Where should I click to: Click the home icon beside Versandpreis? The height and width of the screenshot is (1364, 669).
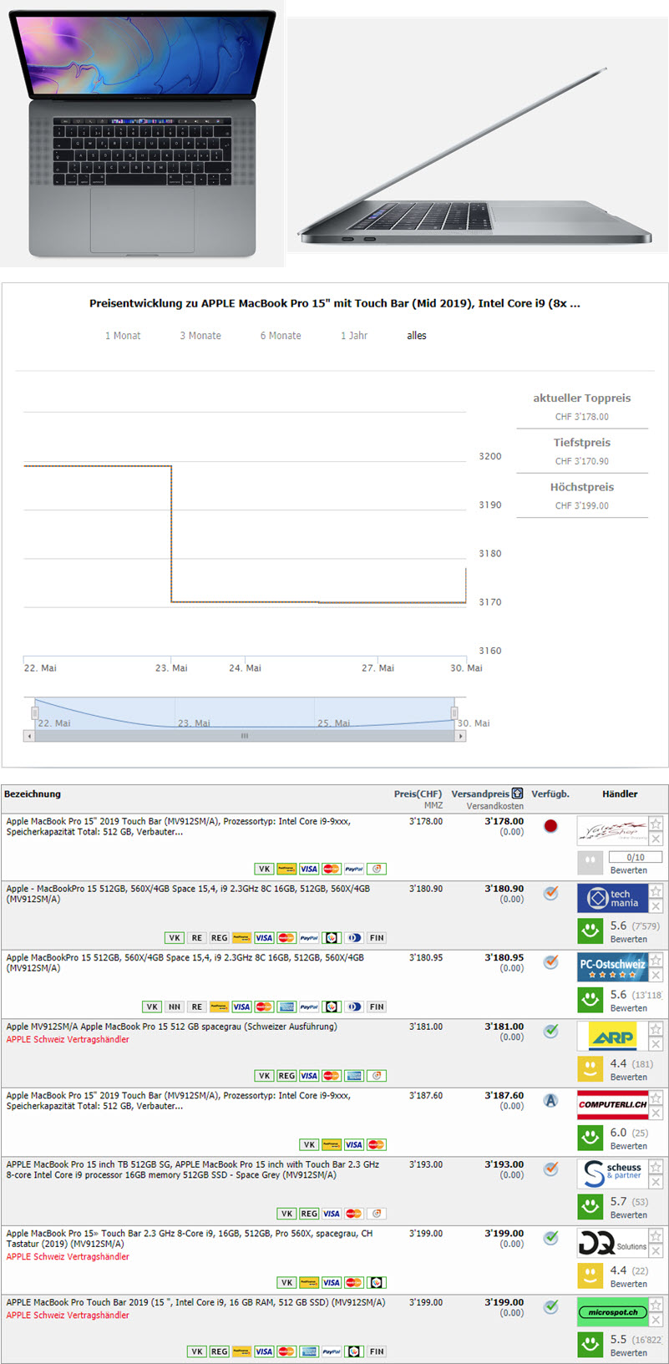[518, 794]
